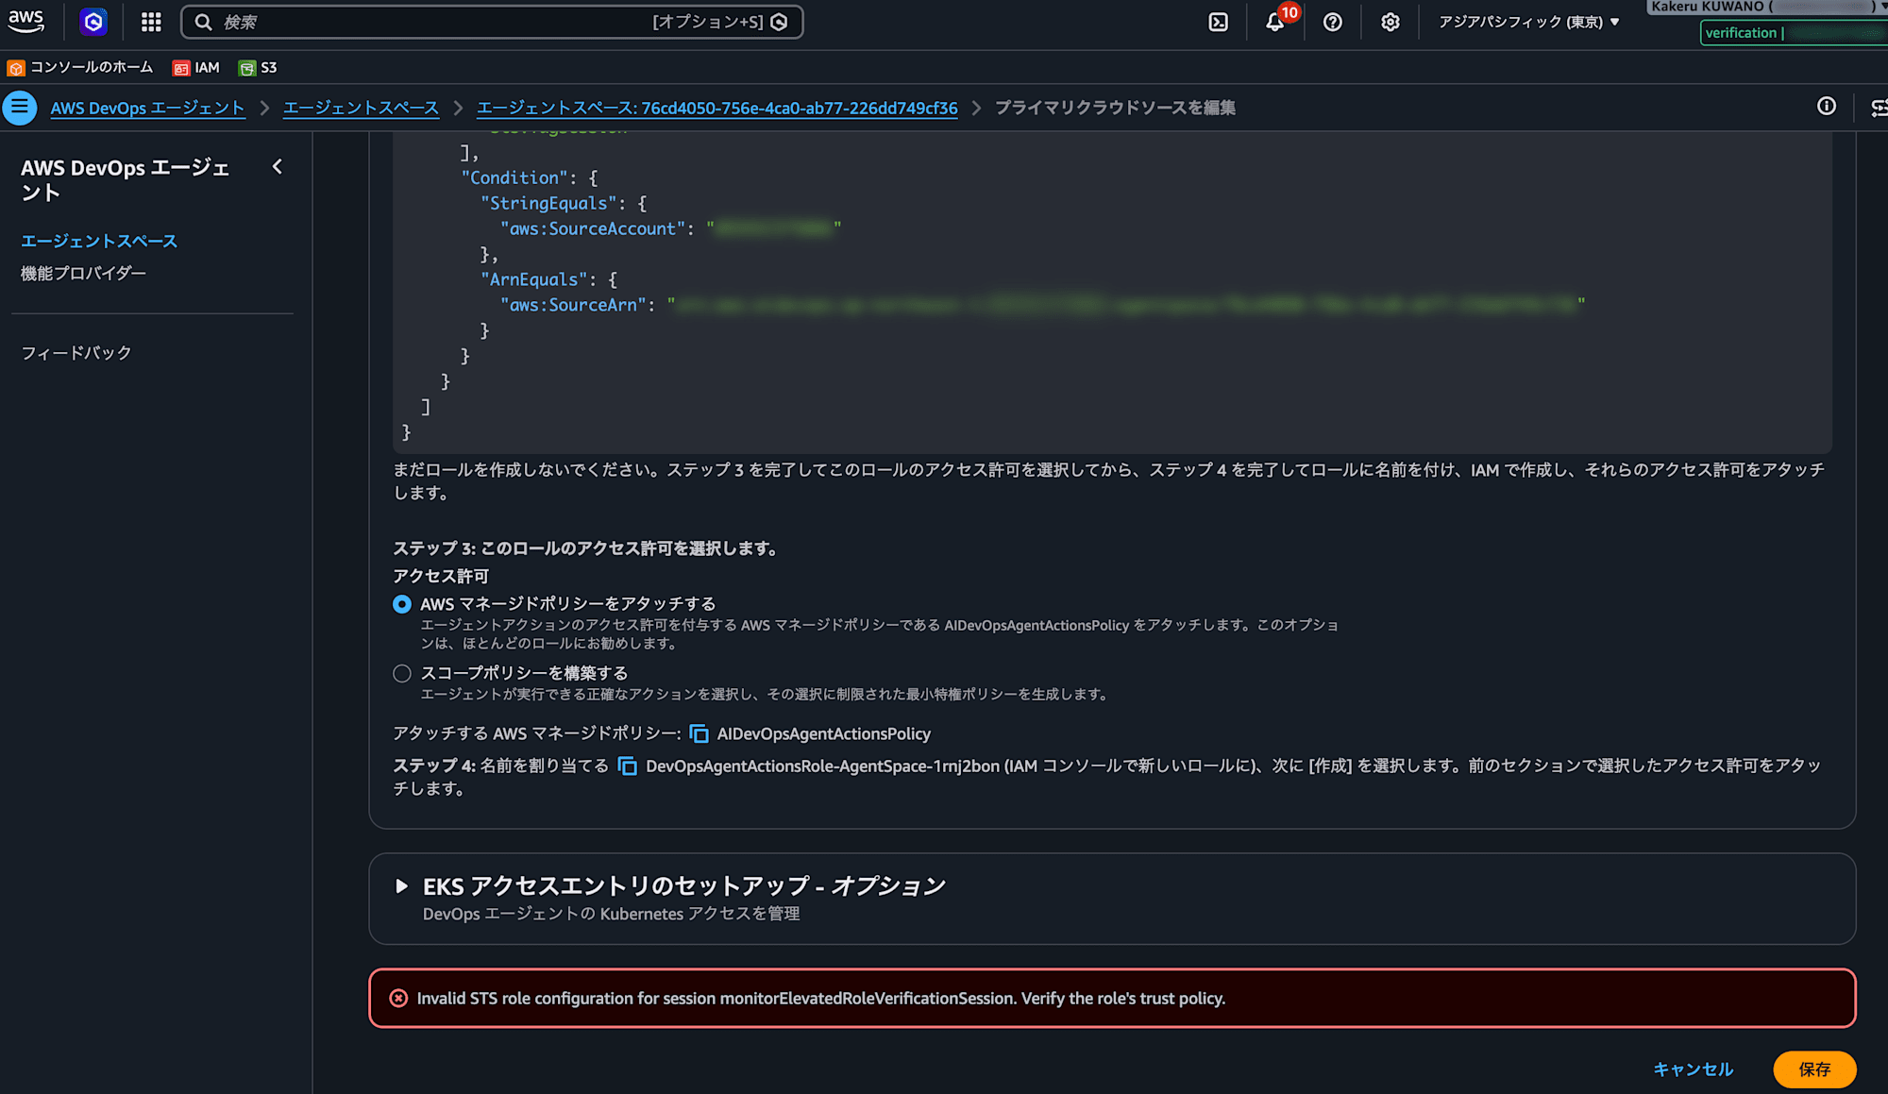
Task: Open the services grid menu
Action: coord(151,22)
